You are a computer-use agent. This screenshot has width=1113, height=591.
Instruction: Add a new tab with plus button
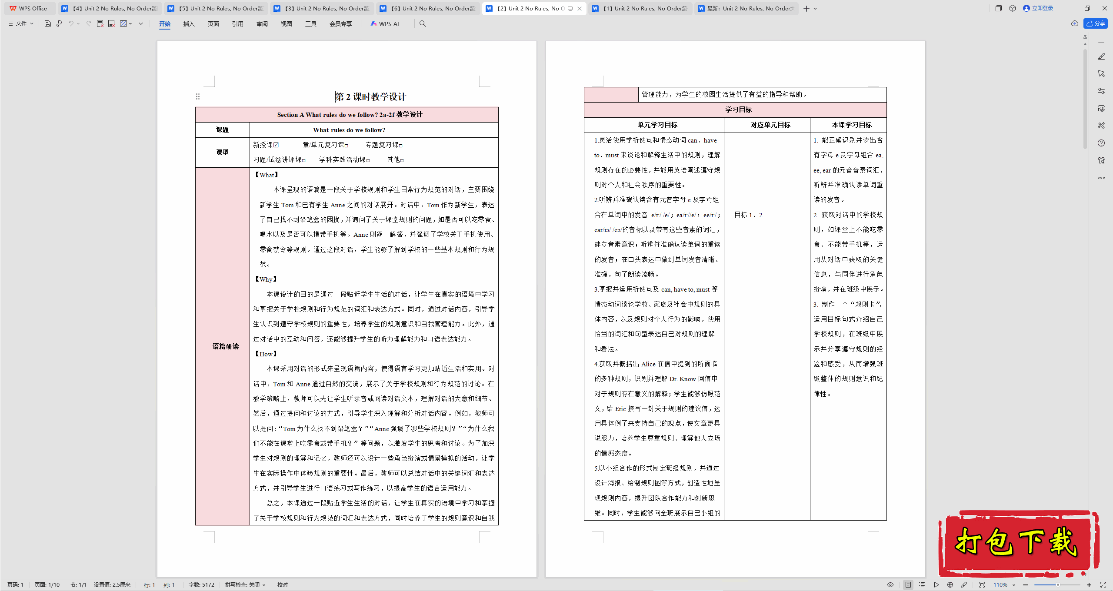pyautogui.click(x=806, y=9)
